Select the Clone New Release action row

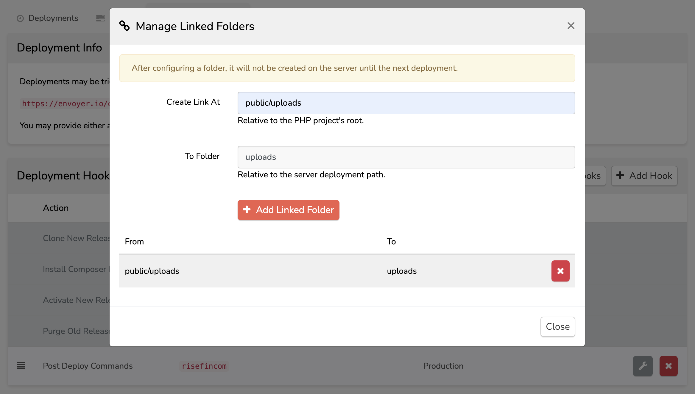pos(76,238)
